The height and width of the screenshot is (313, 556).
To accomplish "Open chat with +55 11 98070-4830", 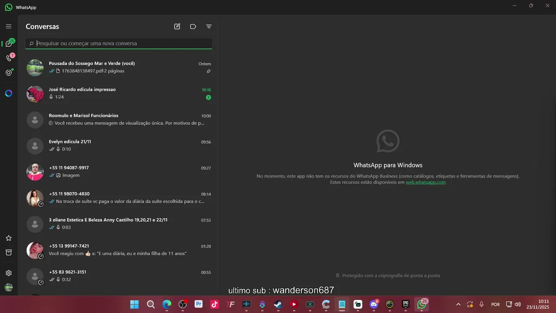I will tap(119, 198).
